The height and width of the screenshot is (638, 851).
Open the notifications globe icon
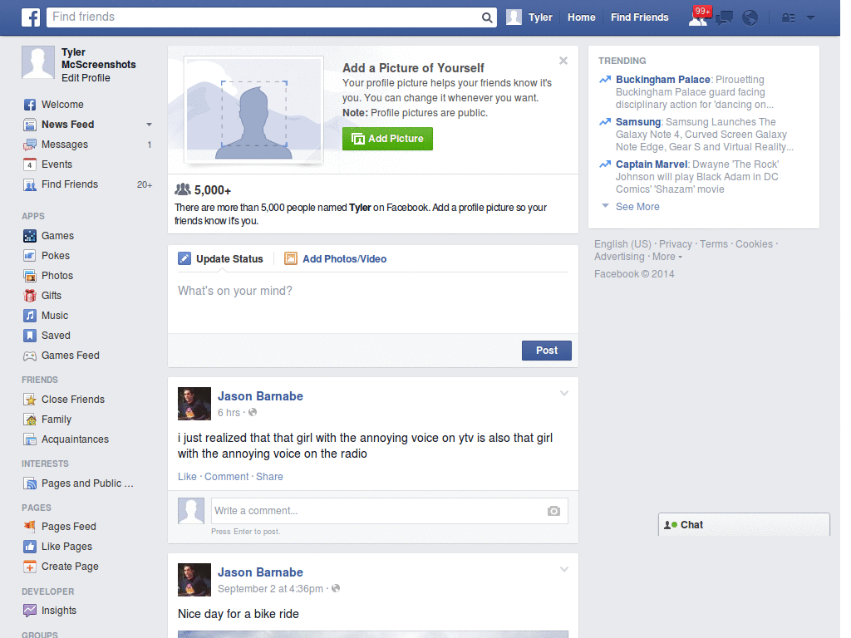750,18
